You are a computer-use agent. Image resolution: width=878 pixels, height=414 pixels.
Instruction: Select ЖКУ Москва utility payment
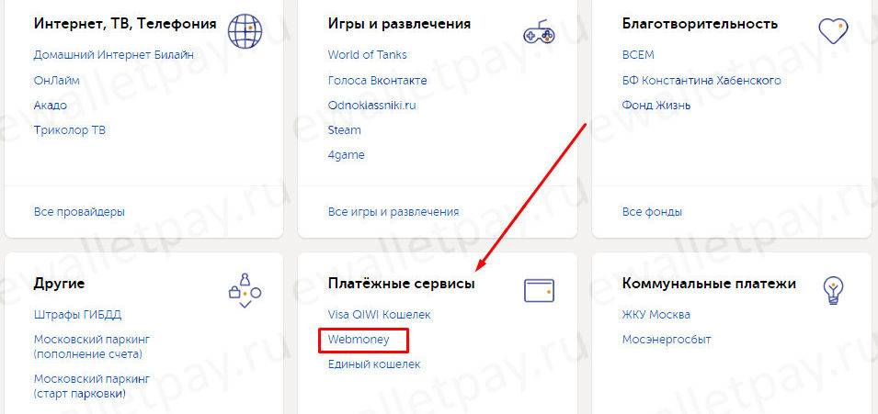click(x=656, y=315)
